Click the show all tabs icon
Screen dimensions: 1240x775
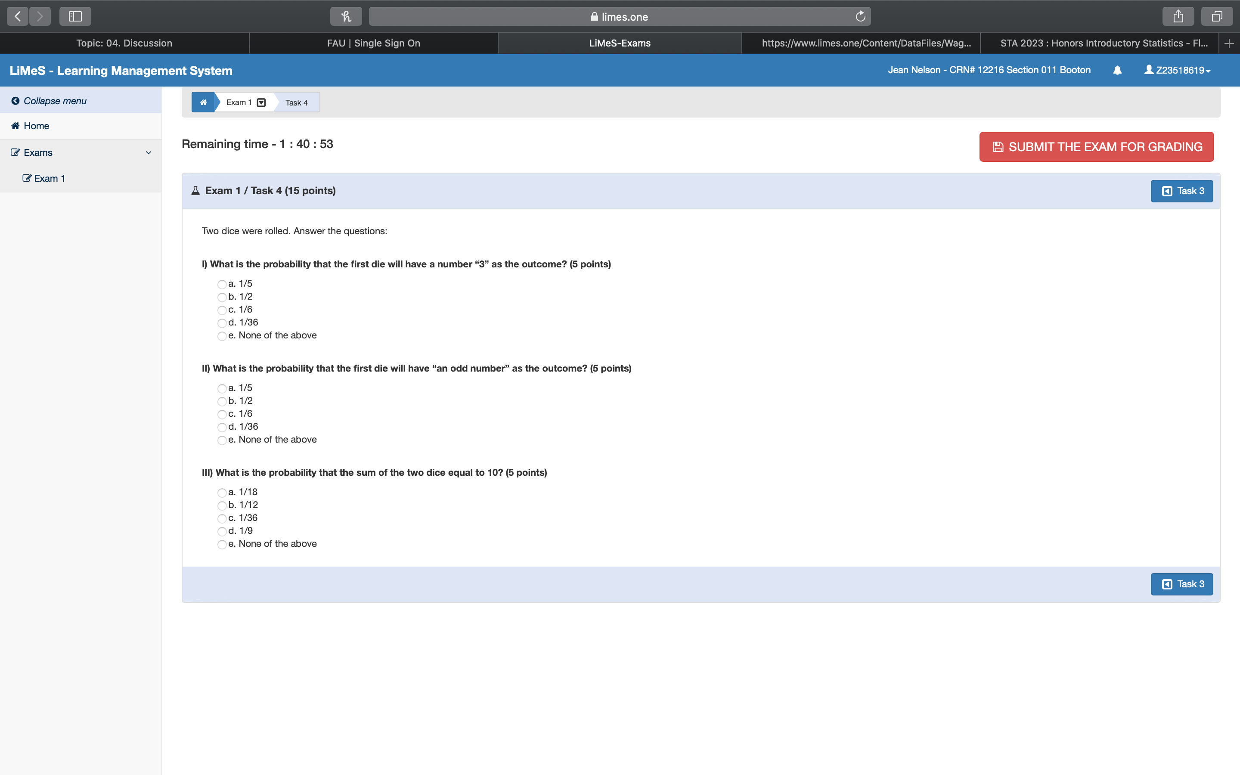coord(1216,16)
